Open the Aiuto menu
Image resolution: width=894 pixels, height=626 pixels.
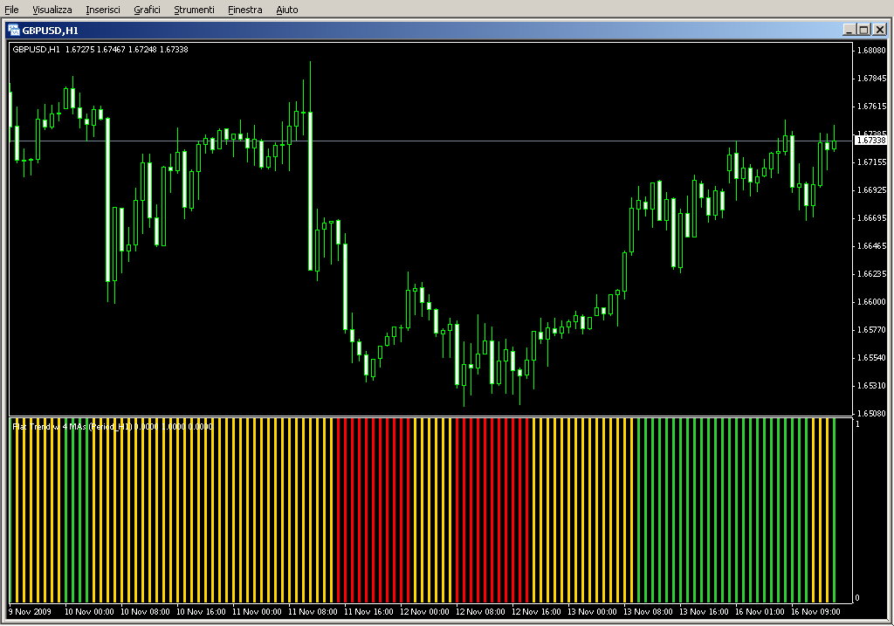(x=286, y=10)
